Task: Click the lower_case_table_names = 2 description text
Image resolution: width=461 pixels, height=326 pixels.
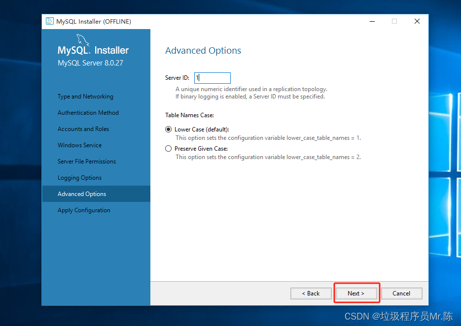Action: pyautogui.click(x=268, y=157)
